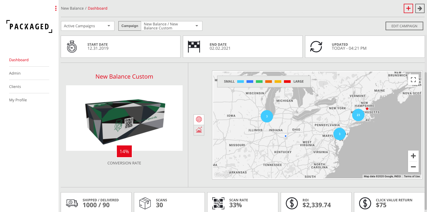Viewport: 427px width, 212px height.
Task: Switch to chart analytics view
Action: pyautogui.click(x=199, y=130)
